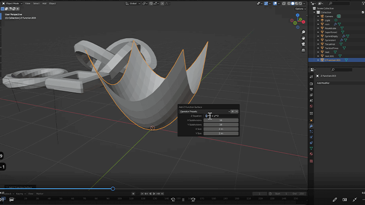
Task: Click the zoom view magnifier gizmo
Action: click(x=303, y=32)
